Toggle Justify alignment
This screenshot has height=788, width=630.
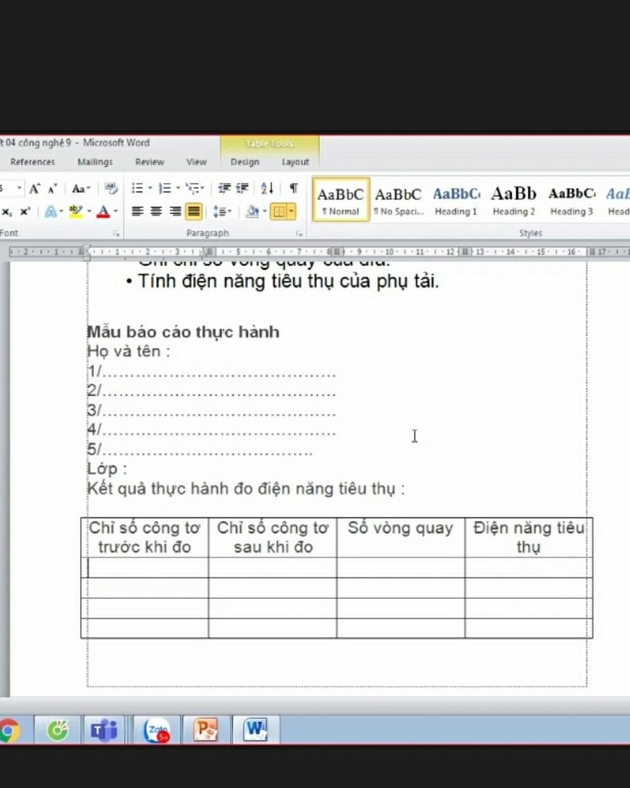click(194, 212)
